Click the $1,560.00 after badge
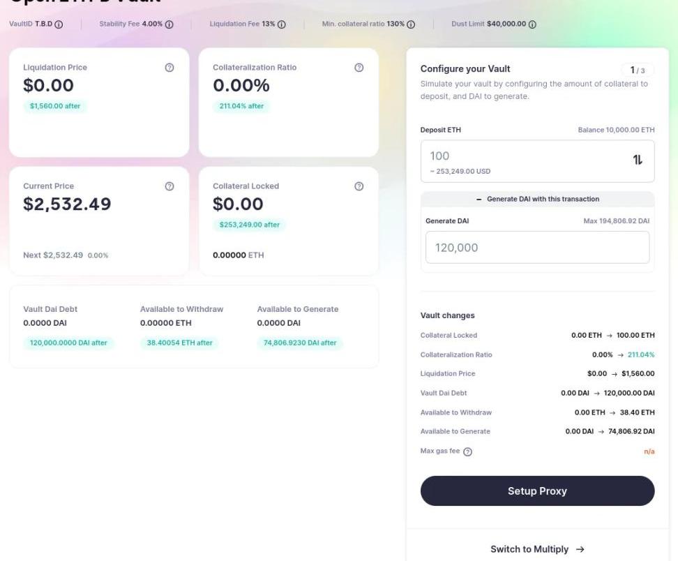Screen dimensions: 678x561 click(54, 106)
